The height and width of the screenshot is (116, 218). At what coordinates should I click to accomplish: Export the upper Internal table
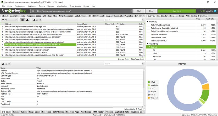click(37, 20)
